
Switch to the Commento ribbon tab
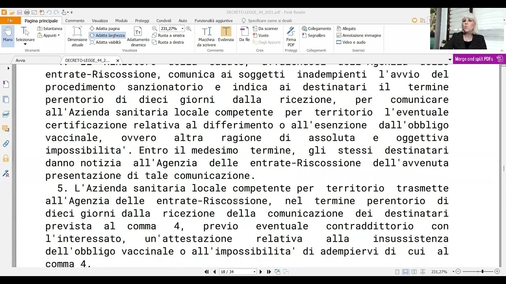click(x=75, y=21)
